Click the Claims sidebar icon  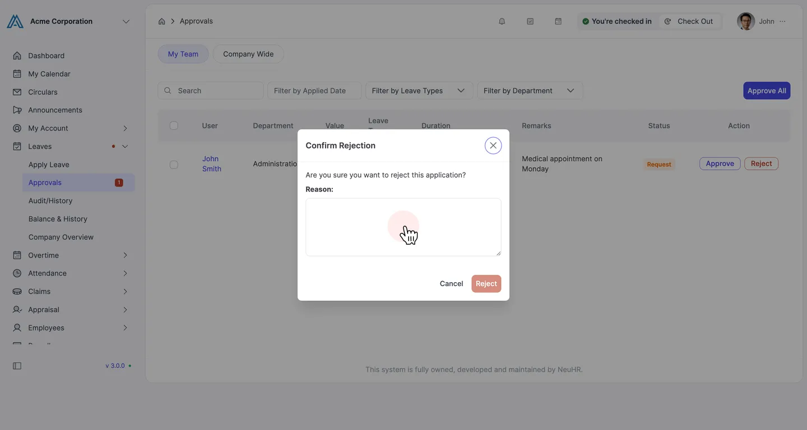[x=17, y=291]
